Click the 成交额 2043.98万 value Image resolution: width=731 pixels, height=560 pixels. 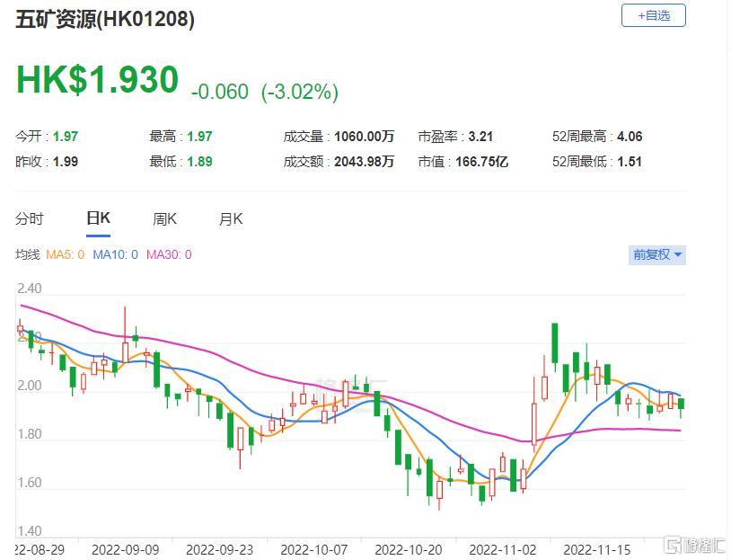[364, 162]
